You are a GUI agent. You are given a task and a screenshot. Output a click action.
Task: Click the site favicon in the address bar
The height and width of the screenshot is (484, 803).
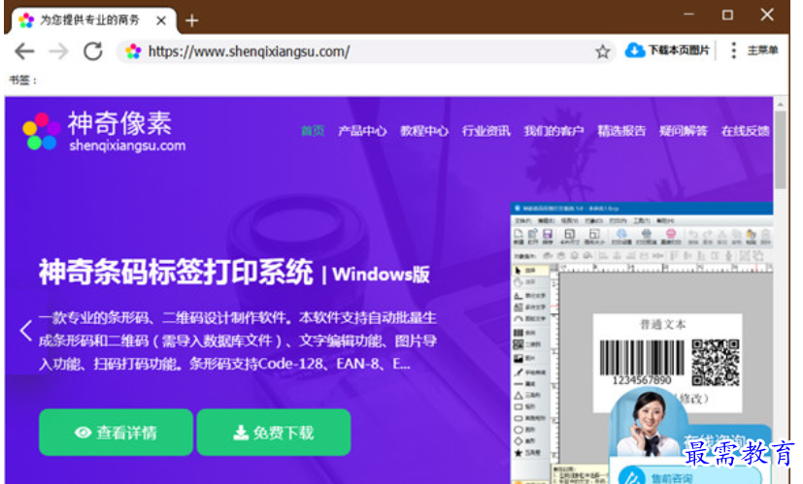(x=133, y=51)
